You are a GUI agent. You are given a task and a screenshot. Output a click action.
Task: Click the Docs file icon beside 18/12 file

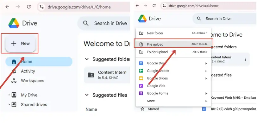coord(204,109)
